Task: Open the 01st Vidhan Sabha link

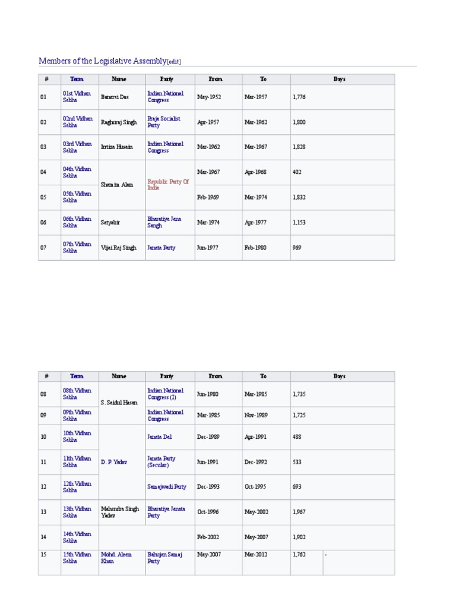Action: click(x=77, y=97)
